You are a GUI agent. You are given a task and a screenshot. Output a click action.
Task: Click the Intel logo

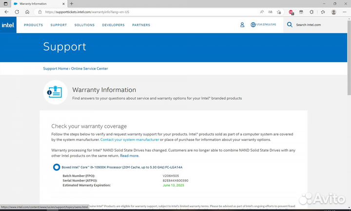click(x=8, y=25)
